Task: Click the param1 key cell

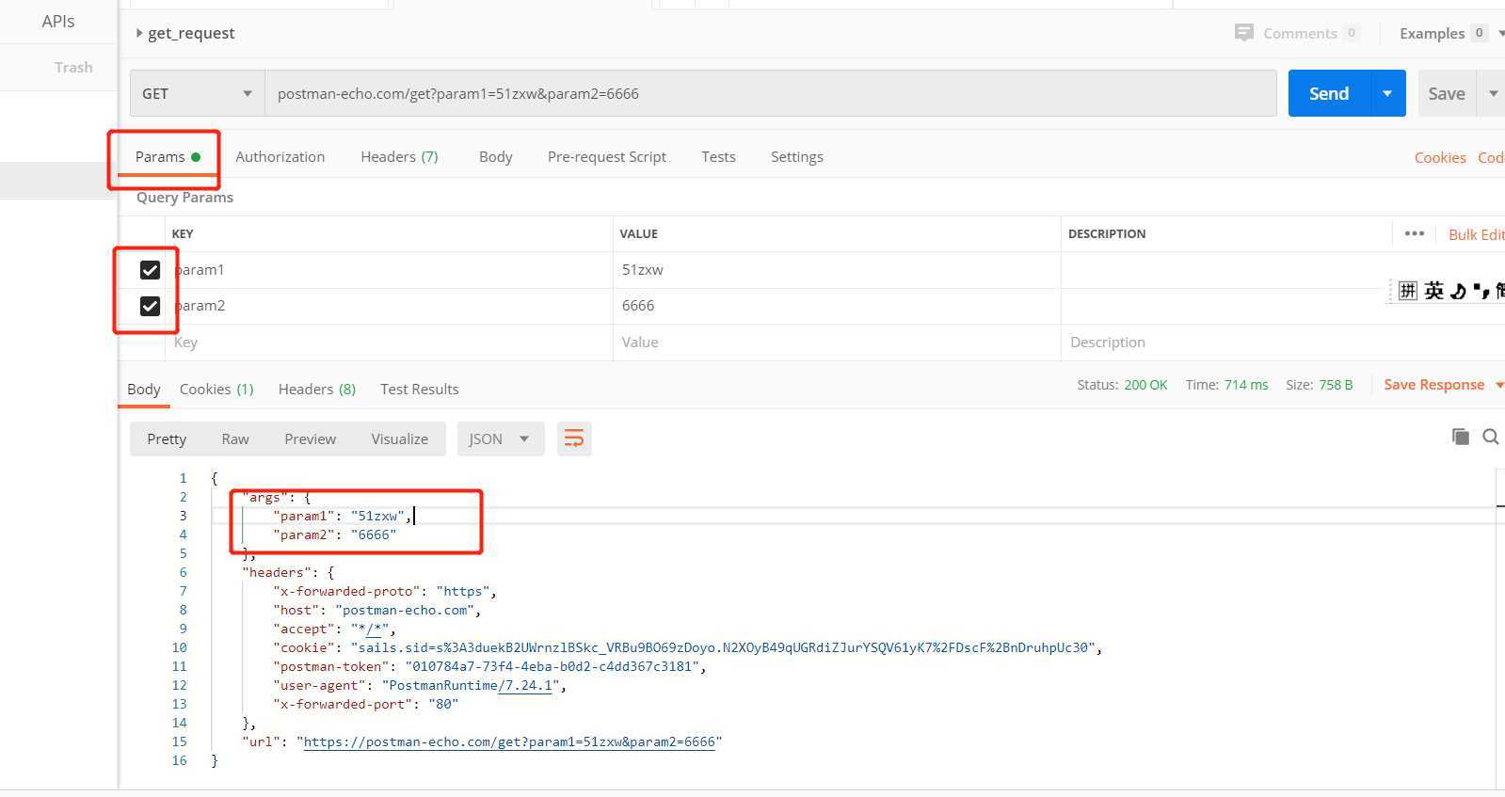Action: pyautogui.click(x=390, y=270)
